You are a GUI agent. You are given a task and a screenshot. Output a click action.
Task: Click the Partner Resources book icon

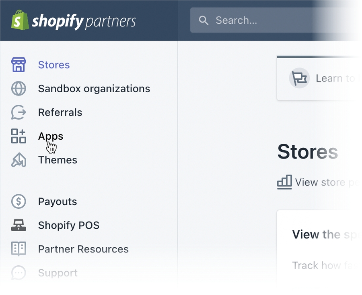(x=19, y=249)
